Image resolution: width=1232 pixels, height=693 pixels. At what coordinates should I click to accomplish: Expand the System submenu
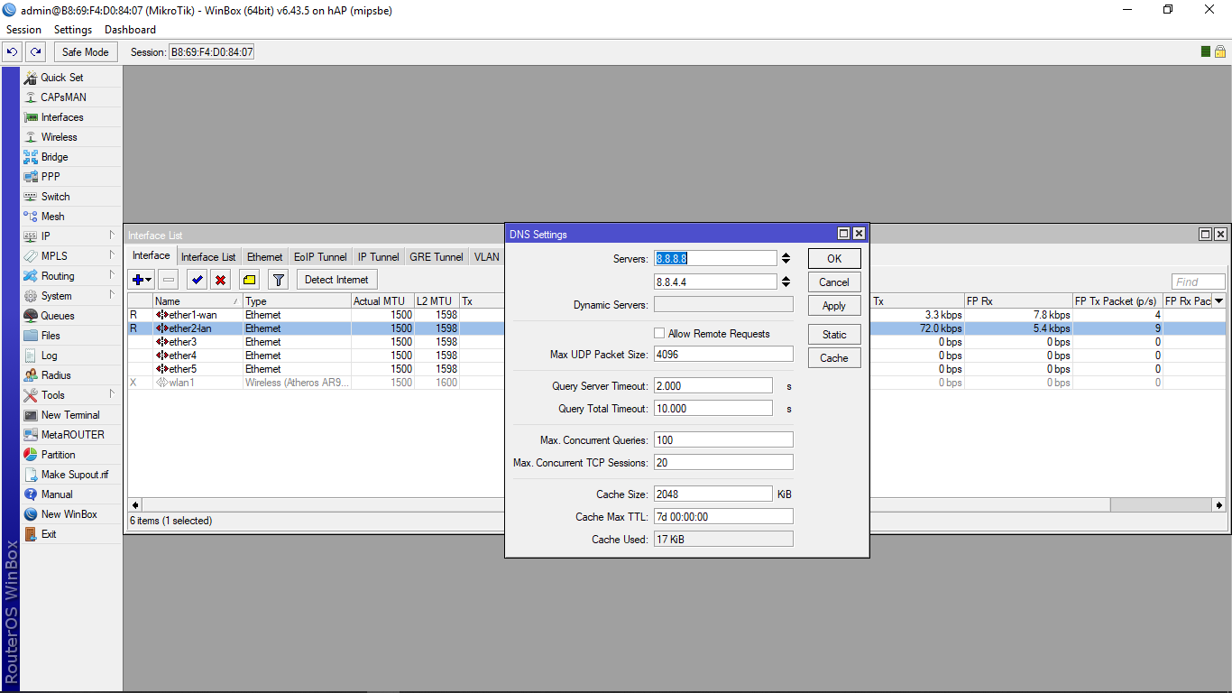(x=71, y=296)
